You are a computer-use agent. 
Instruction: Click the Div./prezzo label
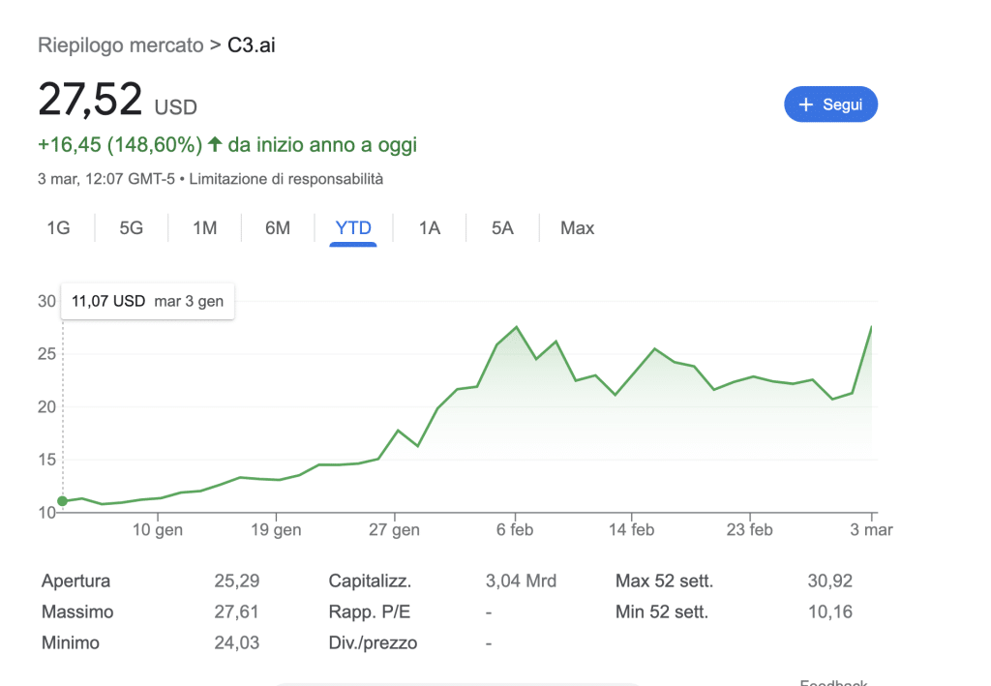pyautogui.click(x=373, y=643)
